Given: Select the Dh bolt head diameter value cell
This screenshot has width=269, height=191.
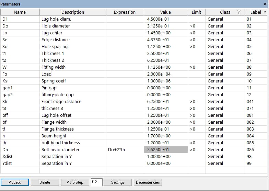Looking at the screenshot, I should click(165, 150).
